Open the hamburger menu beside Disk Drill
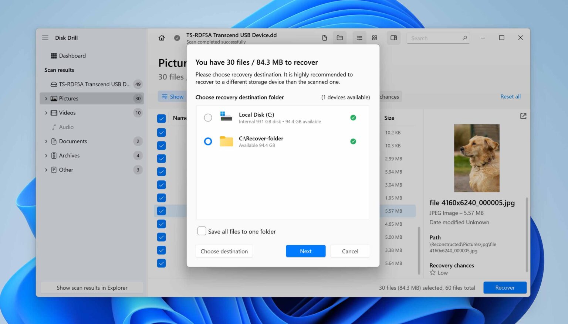This screenshot has width=568, height=324. tap(45, 38)
